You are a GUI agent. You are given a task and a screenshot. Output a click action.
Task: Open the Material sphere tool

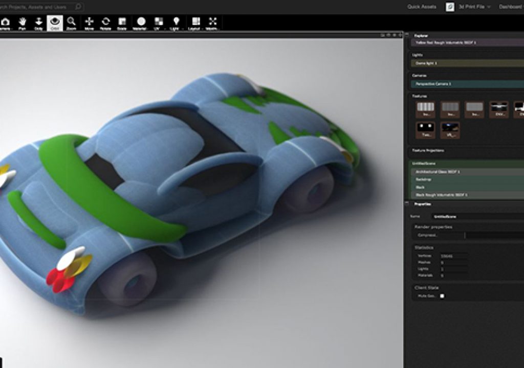tap(141, 24)
